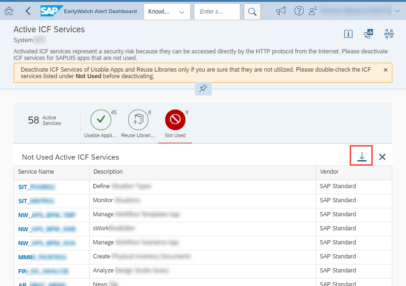The width and height of the screenshot is (406, 286).
Task: Open the service link for Monitor row
Action: click(x=36, y=201)
